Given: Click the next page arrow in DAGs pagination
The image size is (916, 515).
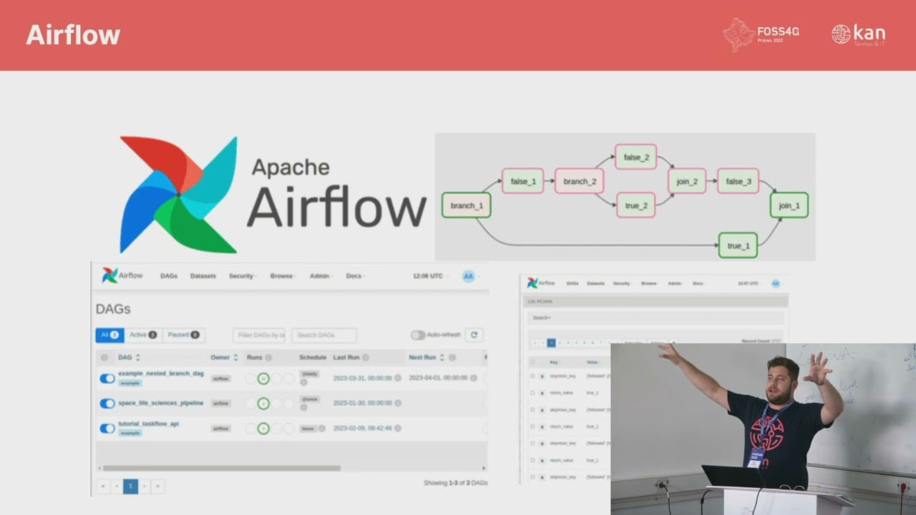Looking at the screenshot, I should (145, 486).
